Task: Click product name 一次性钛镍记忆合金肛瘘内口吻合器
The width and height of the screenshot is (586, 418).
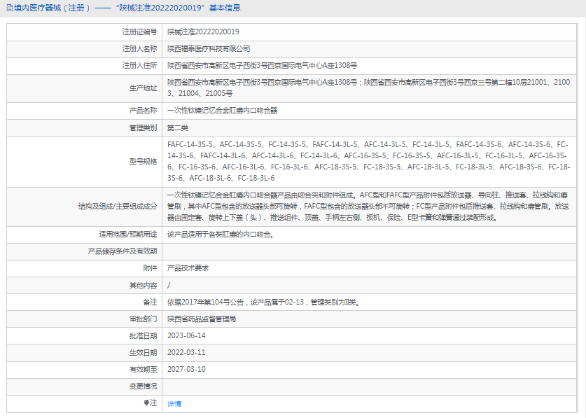Action: click(x=223, y=111)
